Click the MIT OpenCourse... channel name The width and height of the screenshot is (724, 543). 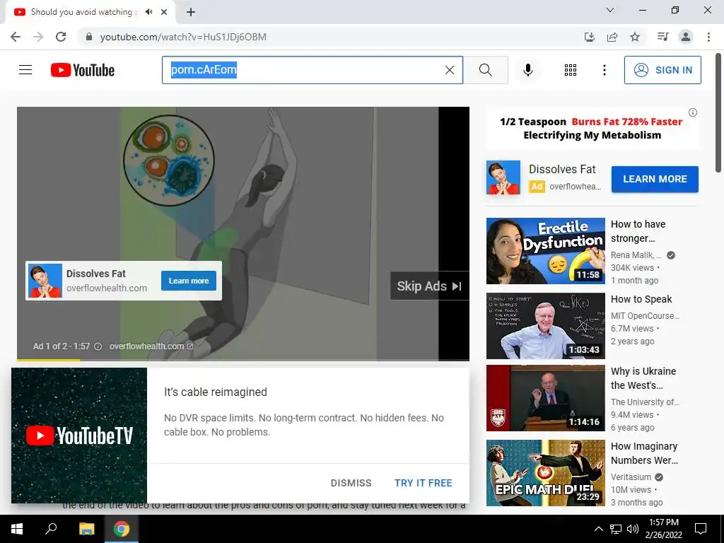(645, 316)
